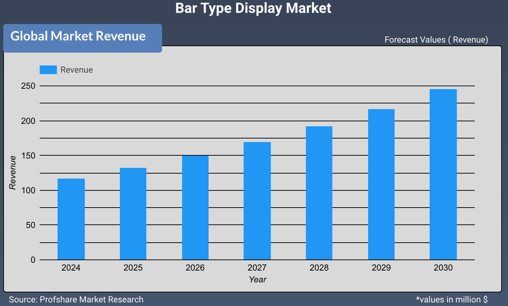Click the y-axis value 0
This screenshot has height=306, width=508.
33,260
